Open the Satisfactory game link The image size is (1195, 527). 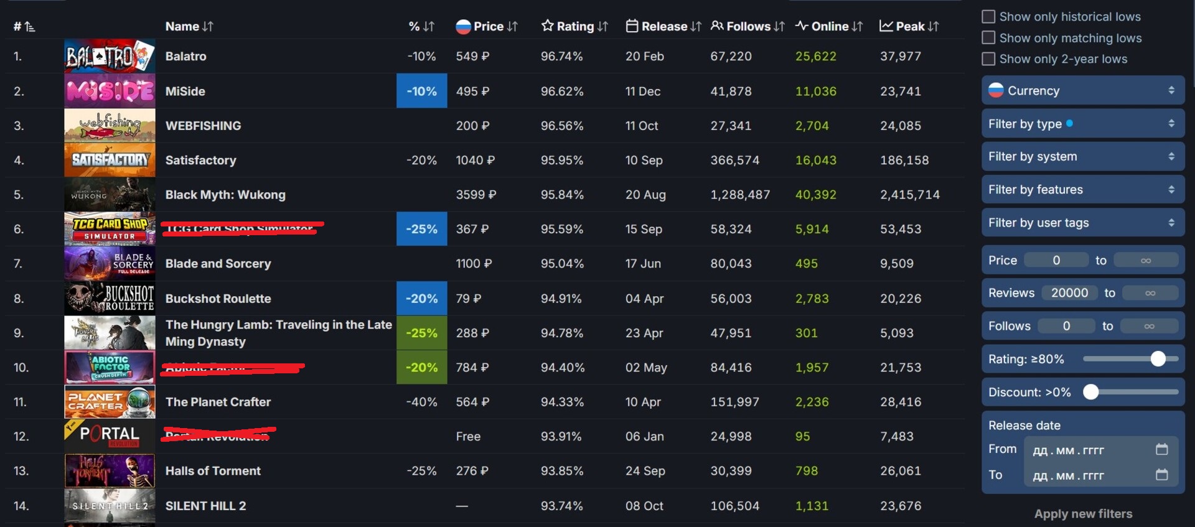[x=200, y=161]
